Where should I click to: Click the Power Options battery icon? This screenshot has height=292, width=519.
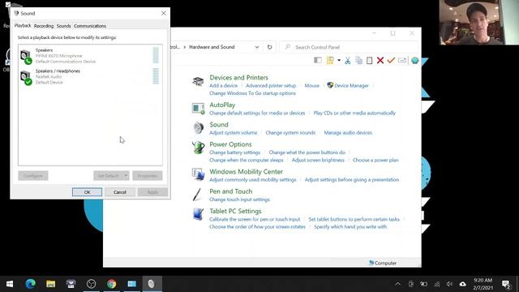click(x=198, y=148)
